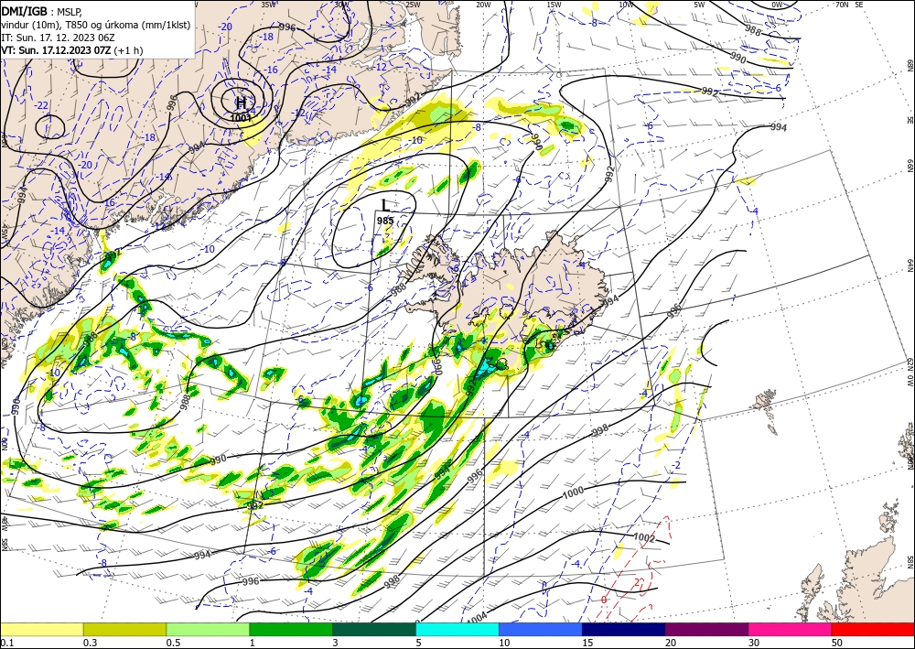
Task: Click the 1004 isobar label
Action: pyautogui.click(x=478, y=618)
